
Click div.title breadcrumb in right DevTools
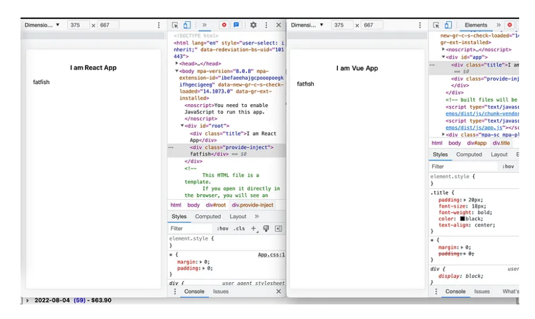501,143
